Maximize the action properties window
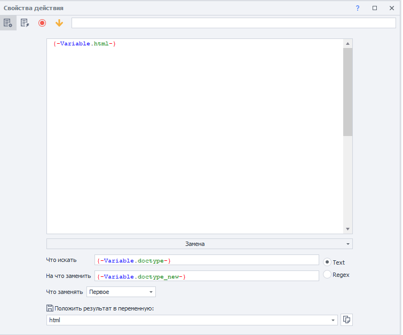The image size is (403, 335). click(x=375, y=8)
